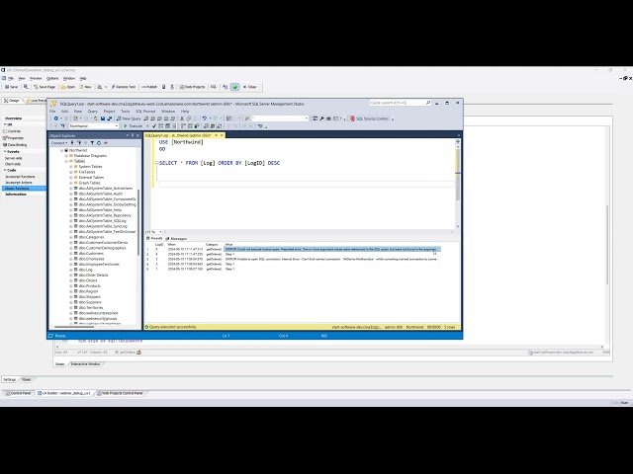Close the SQLQuery1.sql document tab
Viewport: 633px width, 474px height.
click(x=222, y=135)
